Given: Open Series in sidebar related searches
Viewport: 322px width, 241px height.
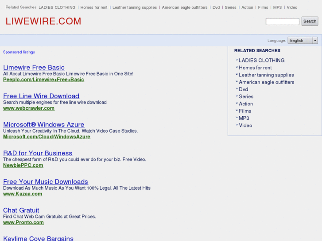Looking at the screenshot, I should pyautogui.click(x=246, y=96).
